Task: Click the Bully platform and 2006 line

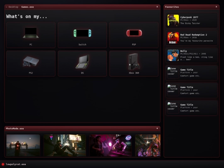Action: tap(193, 54)
